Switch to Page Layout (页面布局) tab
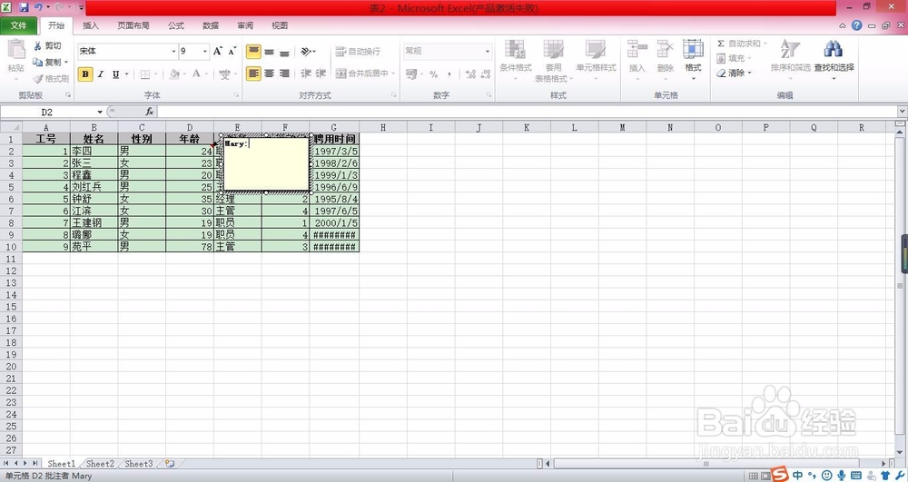This screenshot has width=908, height=482. coord(133,25)
